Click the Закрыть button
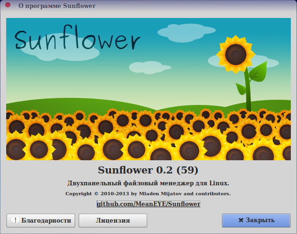297x234 pixels. 256,220
